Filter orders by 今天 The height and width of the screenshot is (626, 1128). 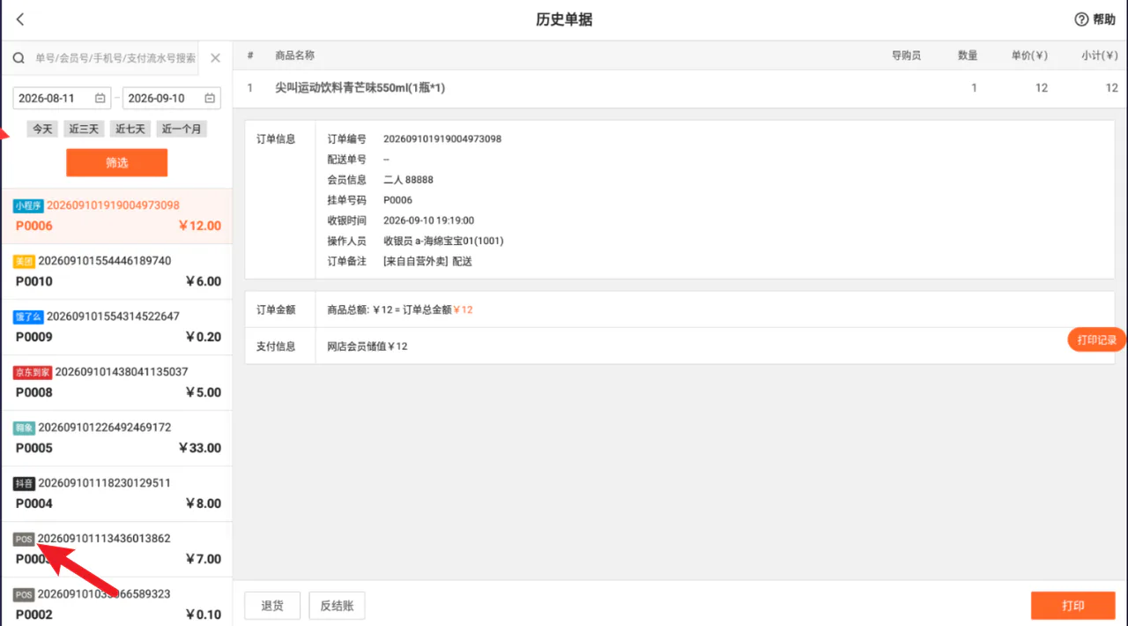[x=42, y=129]
